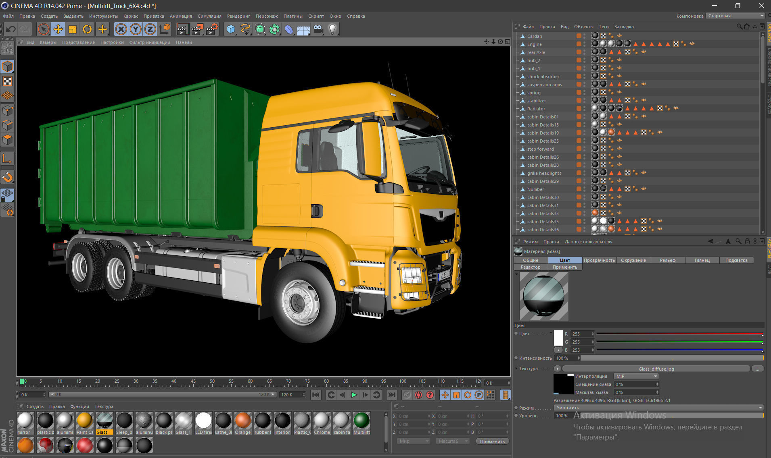This screenshot has width=771, height=458.
Task: Toggle layer square for spring object
Action: [579, 92]
